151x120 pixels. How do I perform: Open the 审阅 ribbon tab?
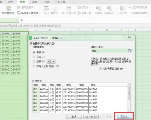[x=35, y=2]
